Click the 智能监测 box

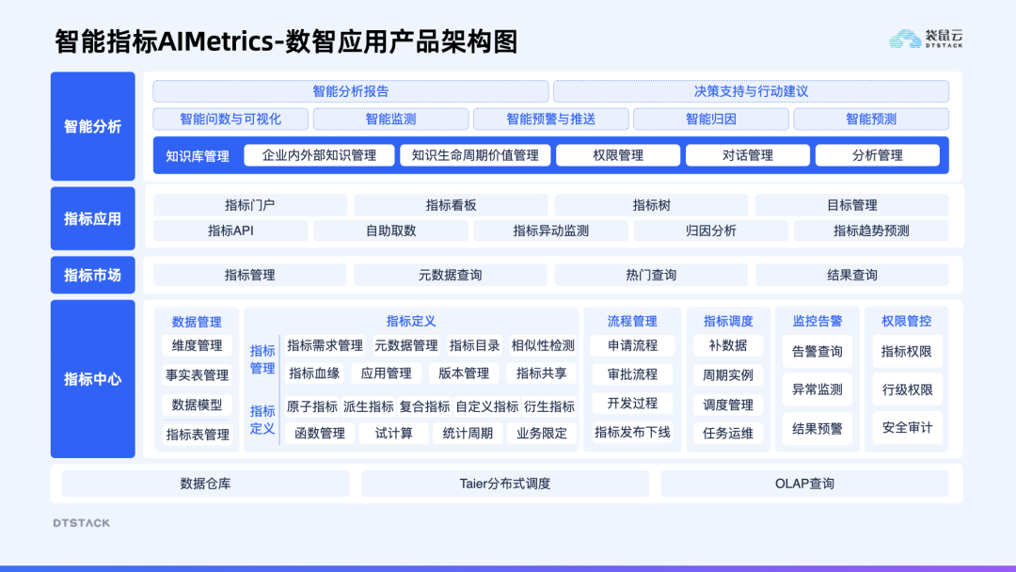click(x=390, y=119)
